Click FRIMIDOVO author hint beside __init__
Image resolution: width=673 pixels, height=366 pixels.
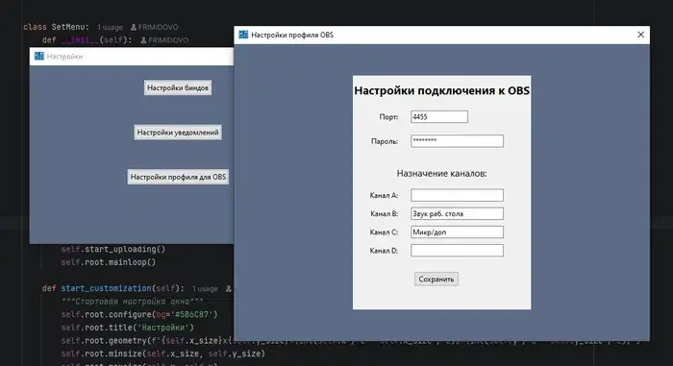(164, 40)
